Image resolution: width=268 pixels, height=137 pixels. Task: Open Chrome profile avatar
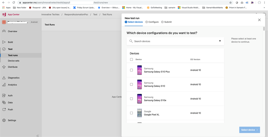click(x=259, y=3)
